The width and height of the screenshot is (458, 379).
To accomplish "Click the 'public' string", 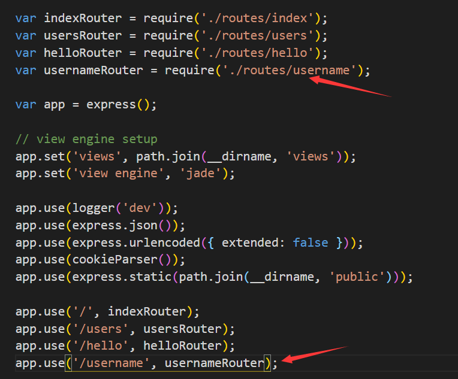I will [x=357, y=277].
